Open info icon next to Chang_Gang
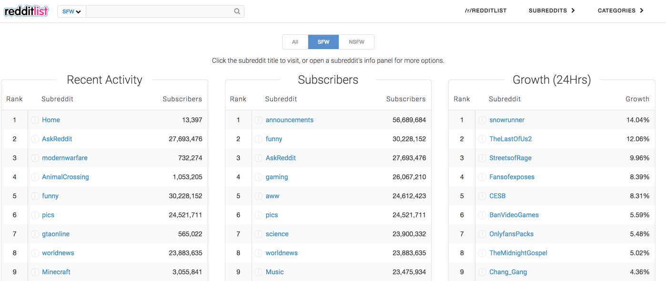 coord(482,272)
